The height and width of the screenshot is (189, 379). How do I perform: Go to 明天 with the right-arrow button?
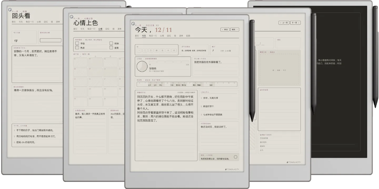[x=235, y=29]
